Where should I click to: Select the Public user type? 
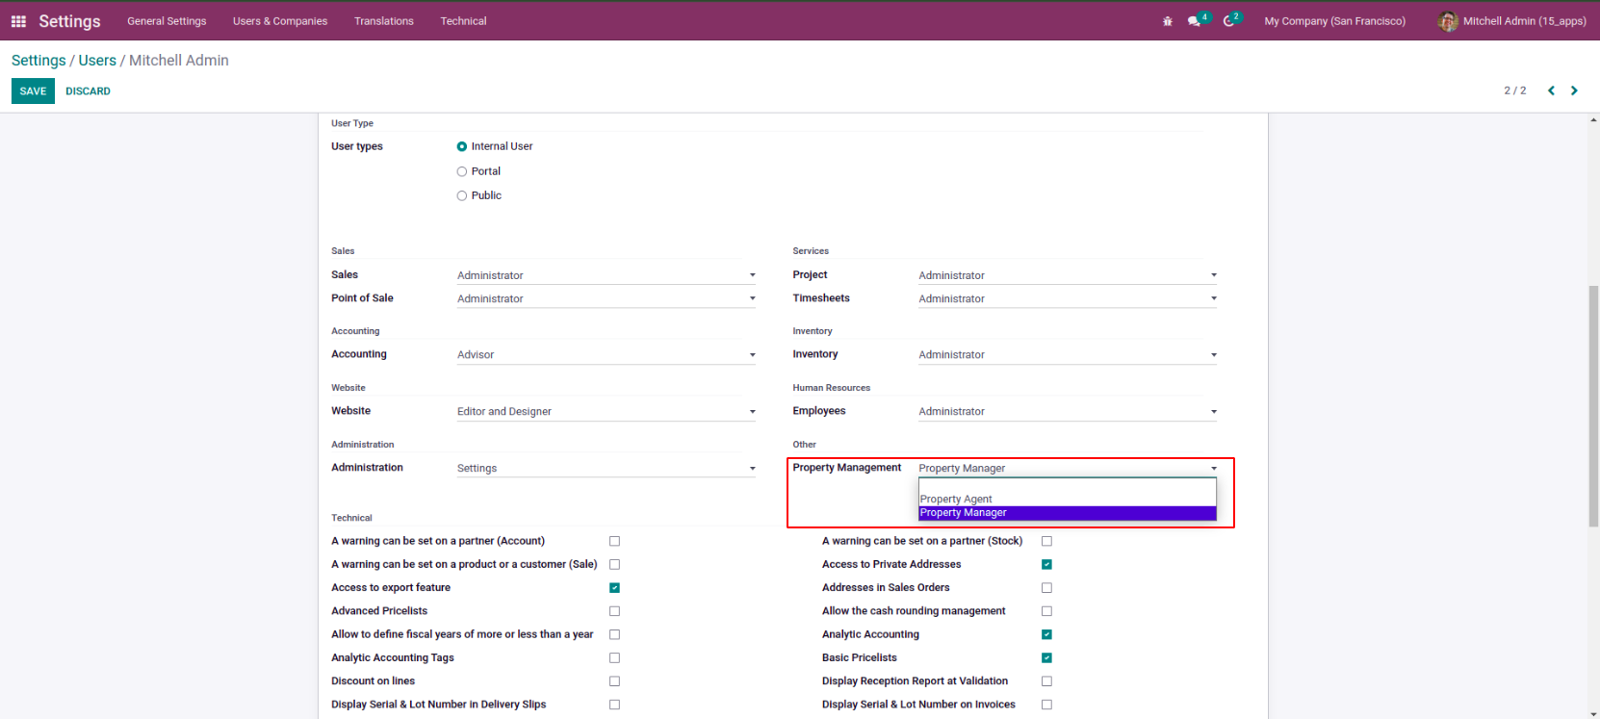click(x=462, y=195)
